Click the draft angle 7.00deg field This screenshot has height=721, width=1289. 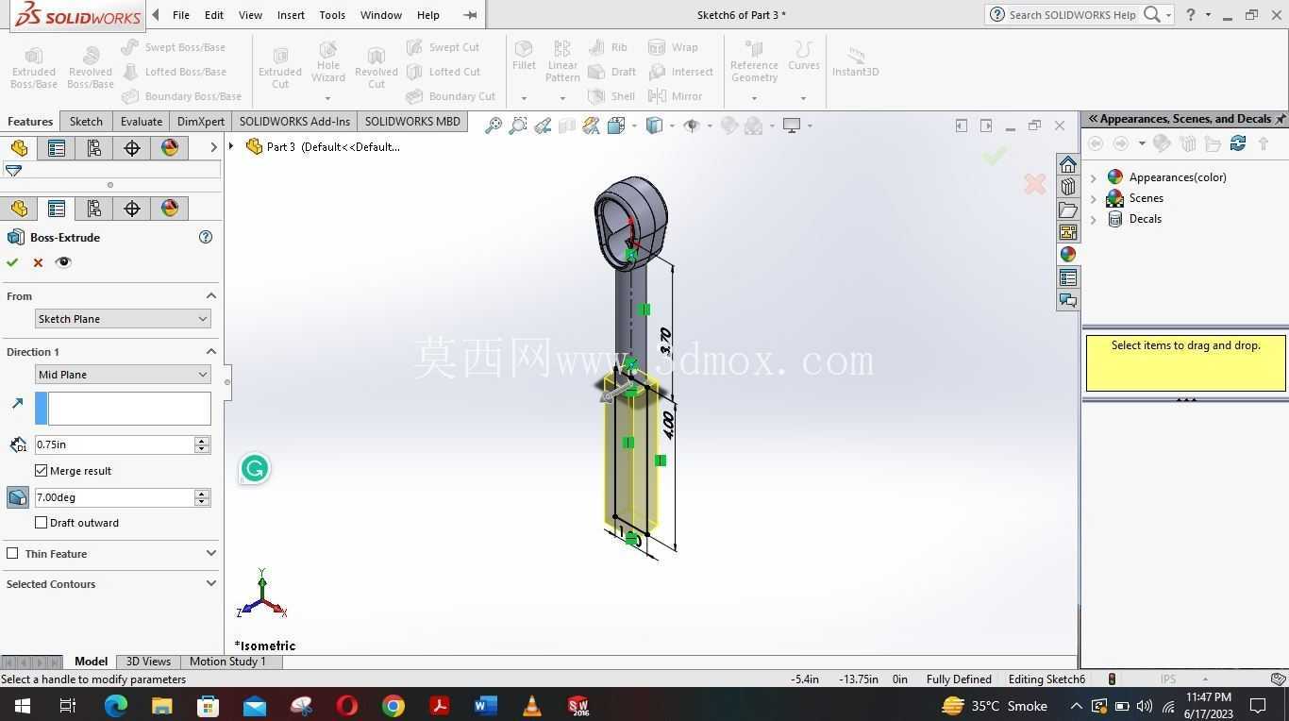click(x=114, y=497)
